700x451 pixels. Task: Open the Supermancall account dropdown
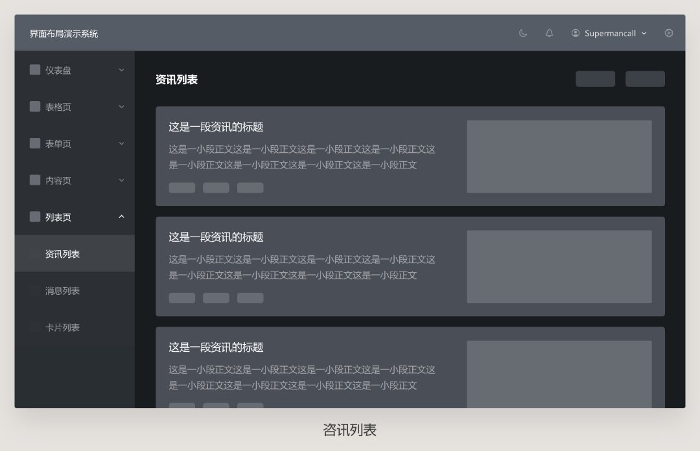609,33
